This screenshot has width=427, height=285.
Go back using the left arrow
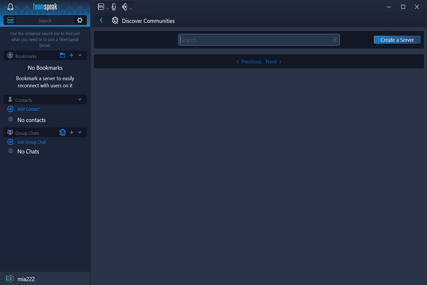pos(101,21)
